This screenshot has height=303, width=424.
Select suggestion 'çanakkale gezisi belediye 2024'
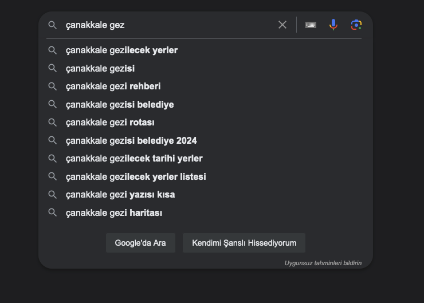tap(206, 140)
